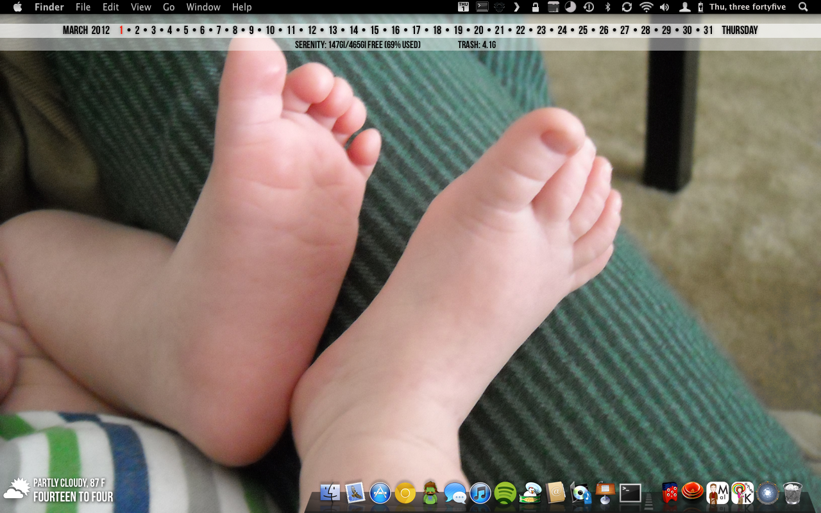Click the partly cloudy weather icon

(17, 489)
